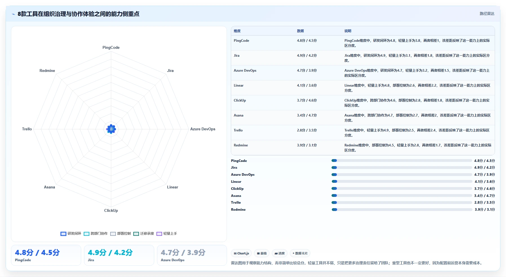Click the description text in the Trello table row
This screenshot has height=277, width=506.
pyautogui.click(x=417, y=133)
